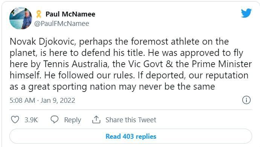Click the 3.9K likes count
Viewport: 260px width, 147px height.
(31, 120)
